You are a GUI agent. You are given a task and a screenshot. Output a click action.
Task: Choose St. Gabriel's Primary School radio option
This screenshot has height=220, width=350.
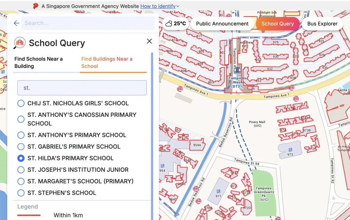pyautogui.click(x=21, y=147)
